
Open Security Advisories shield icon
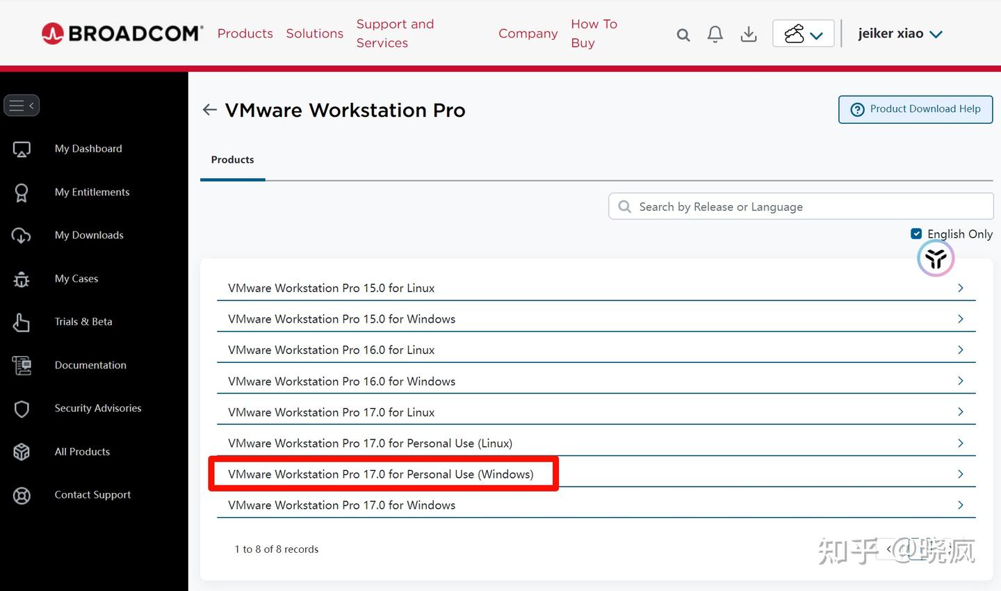pyautogui.click(x=22, y=409)
